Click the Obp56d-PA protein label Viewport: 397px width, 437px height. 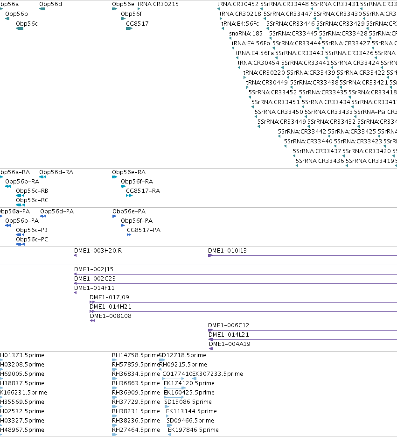[x=57, y=211]
